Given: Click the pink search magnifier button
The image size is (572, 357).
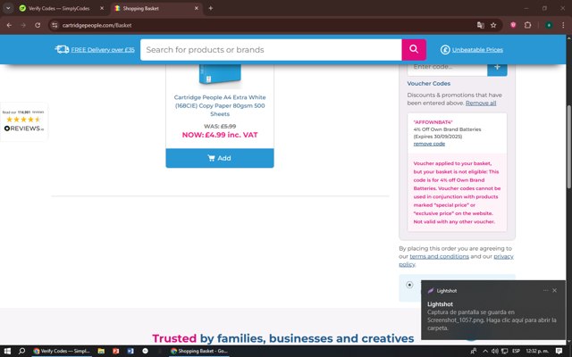Looking at the screenshot, I should pyautogui.click(x=414, y=50).
